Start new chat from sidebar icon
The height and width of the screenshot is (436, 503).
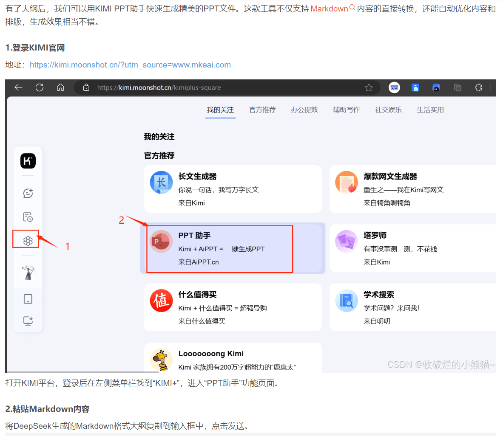(x=28, y=193)
